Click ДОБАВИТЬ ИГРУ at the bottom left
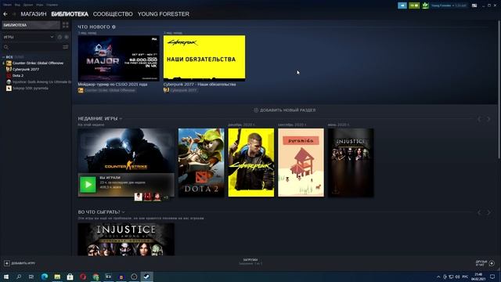 (20, 263)
